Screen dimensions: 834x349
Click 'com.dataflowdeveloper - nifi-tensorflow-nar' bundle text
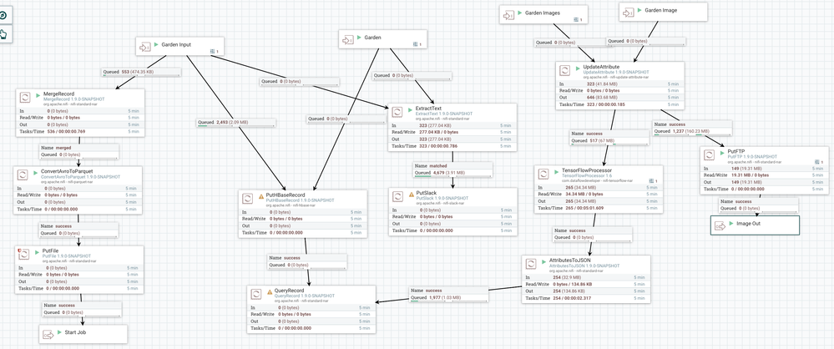pyautogui.click(x=597, y=180)
